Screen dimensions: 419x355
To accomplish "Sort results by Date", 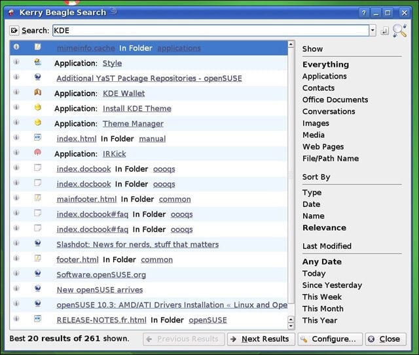I will (x=312, y=204).
